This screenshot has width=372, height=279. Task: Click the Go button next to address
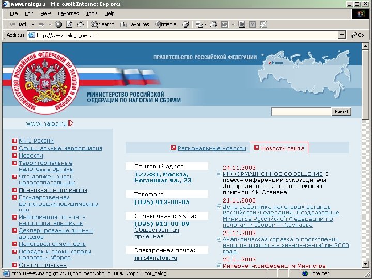(358, 35)
